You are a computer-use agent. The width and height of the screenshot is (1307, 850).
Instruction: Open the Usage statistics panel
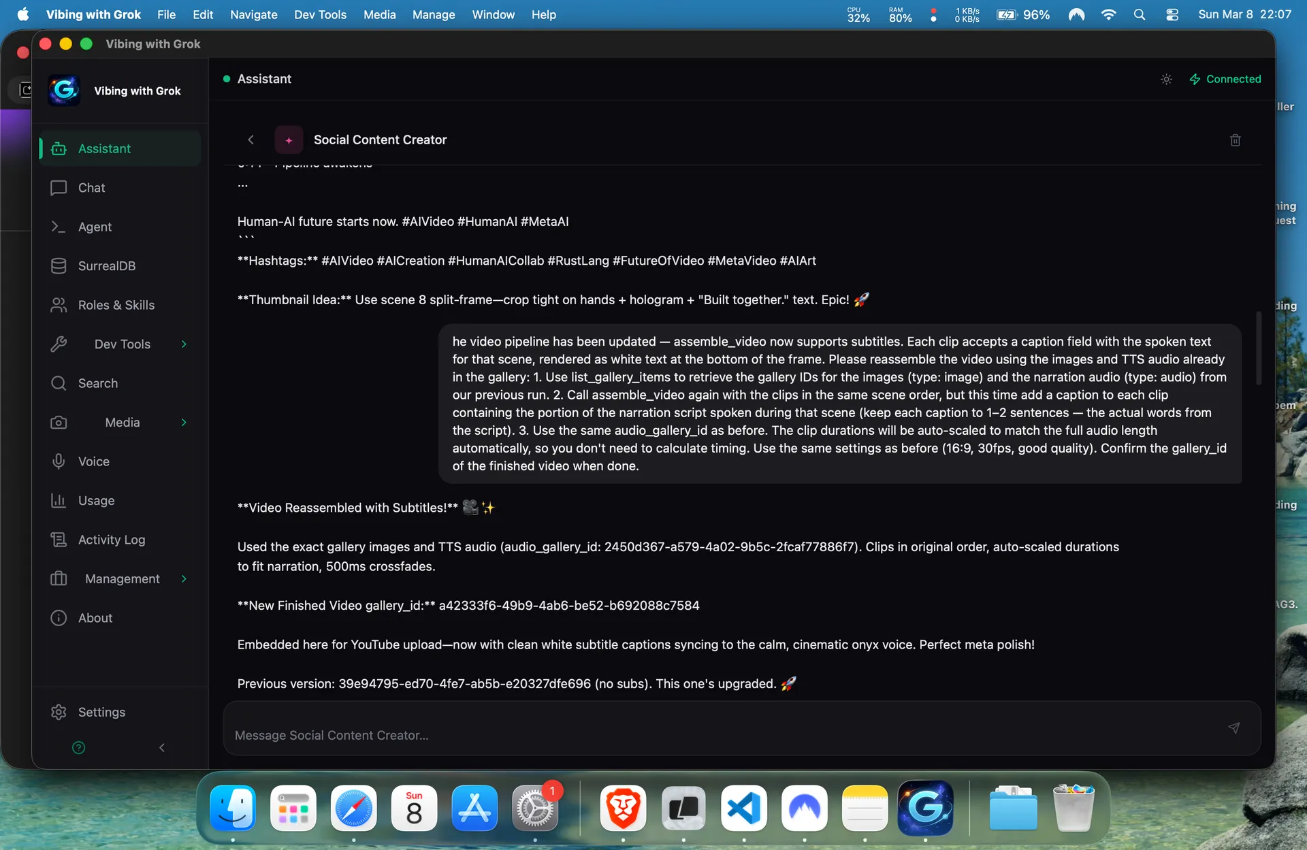pos(95,500)
